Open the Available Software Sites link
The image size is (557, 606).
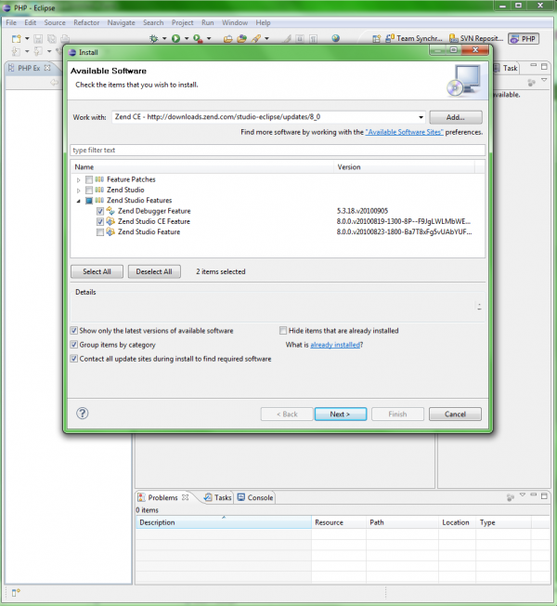point(404,132)
